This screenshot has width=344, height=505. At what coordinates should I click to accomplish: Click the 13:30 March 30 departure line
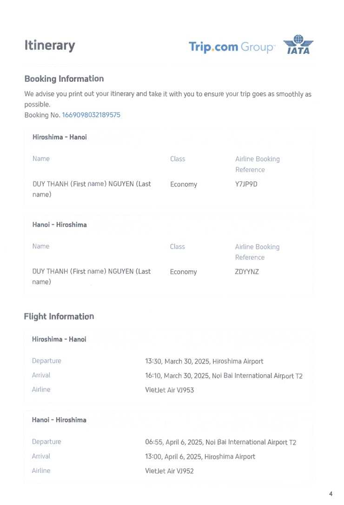(x=204, y=361)
